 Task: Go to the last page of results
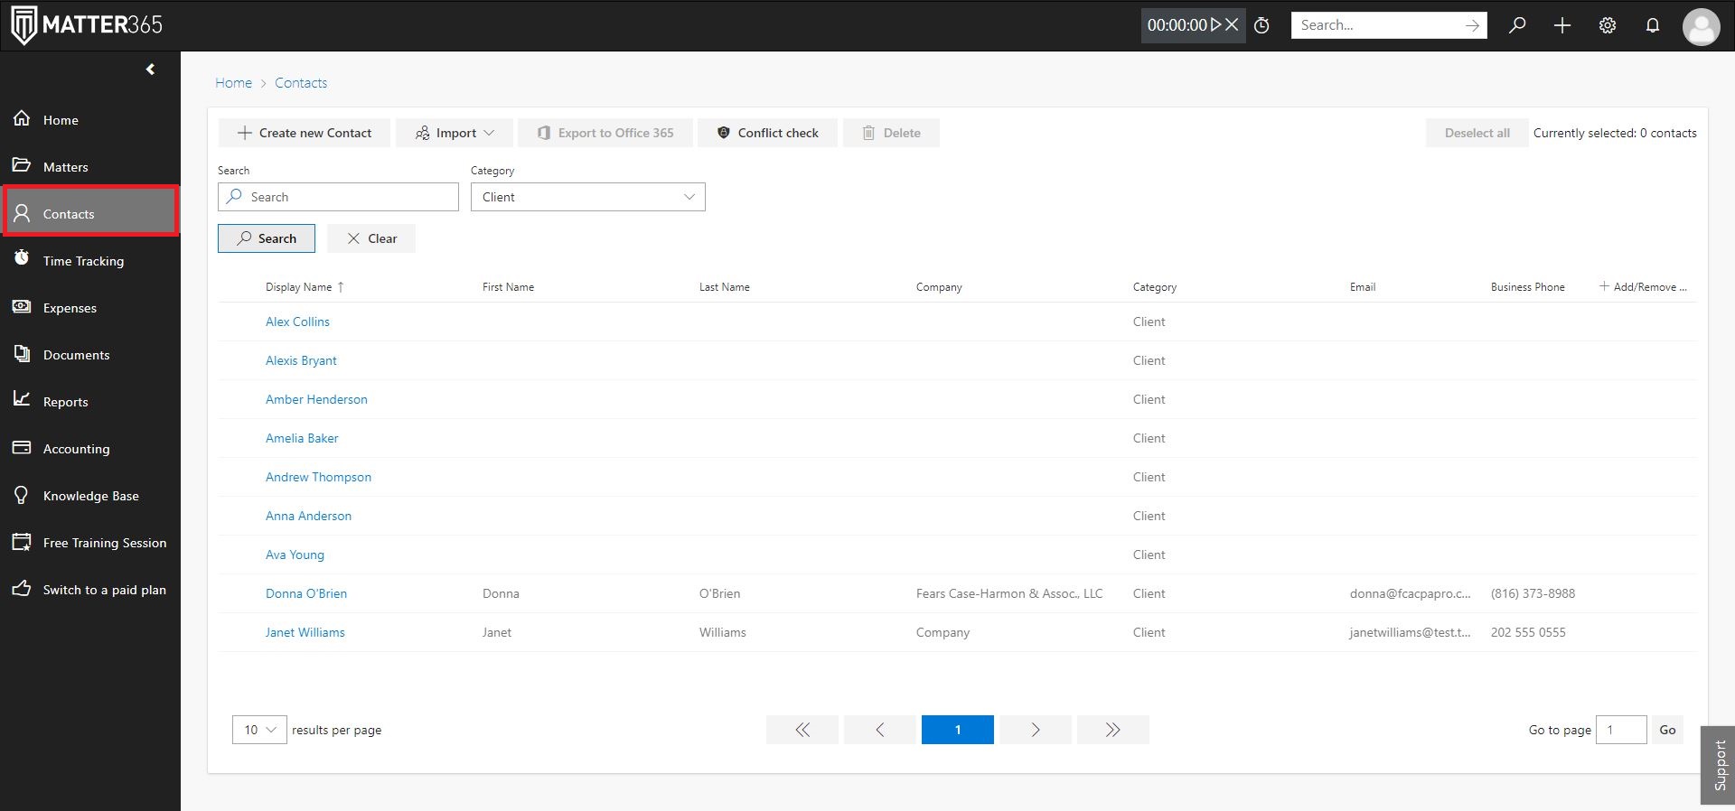tap(1113, 730)
